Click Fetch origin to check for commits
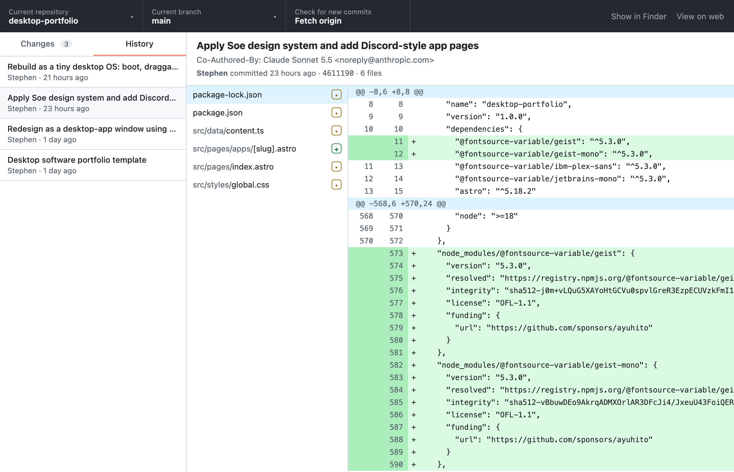Viewport: 734px width, 472px height. click(x=348, y=16)
